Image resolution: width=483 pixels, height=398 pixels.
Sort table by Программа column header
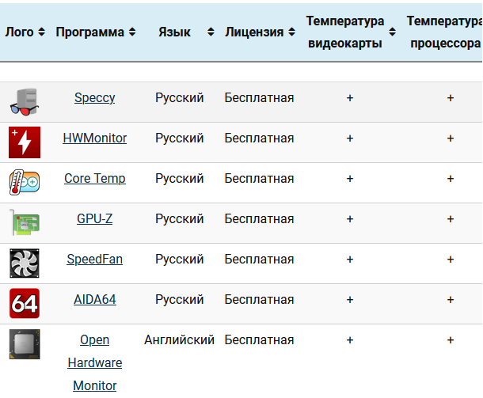95,32
